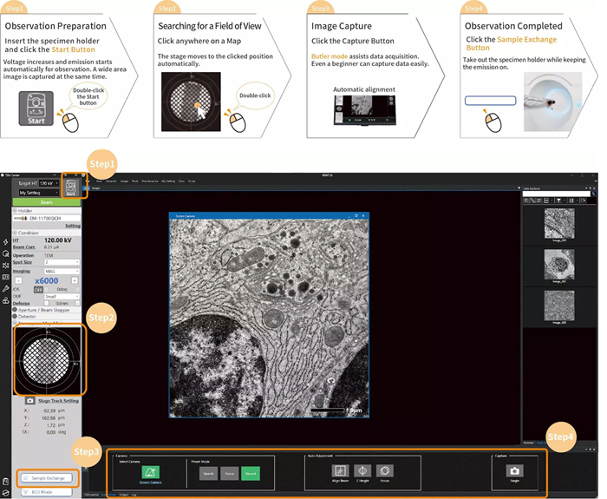Expand the Detector section
The height and width of the screenshot is (499, 607).
click(x=15, y=317)
